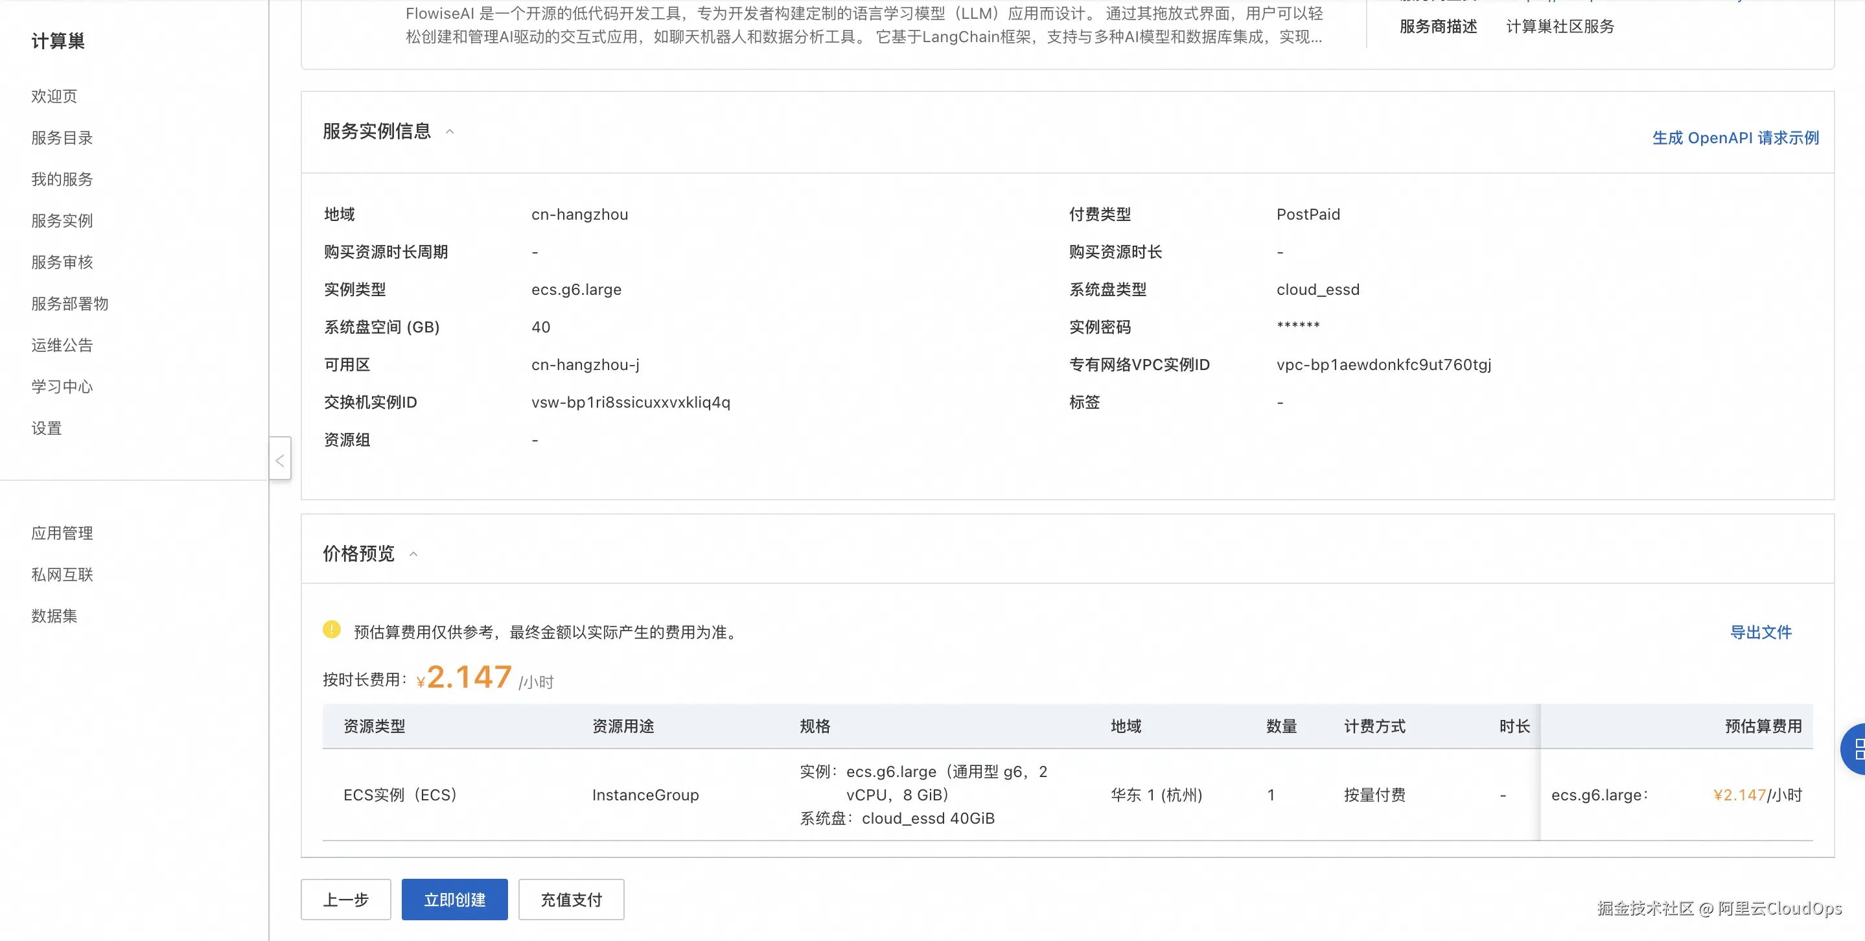Collapse the 服务实例信息 section

click(x=451, y=132)
